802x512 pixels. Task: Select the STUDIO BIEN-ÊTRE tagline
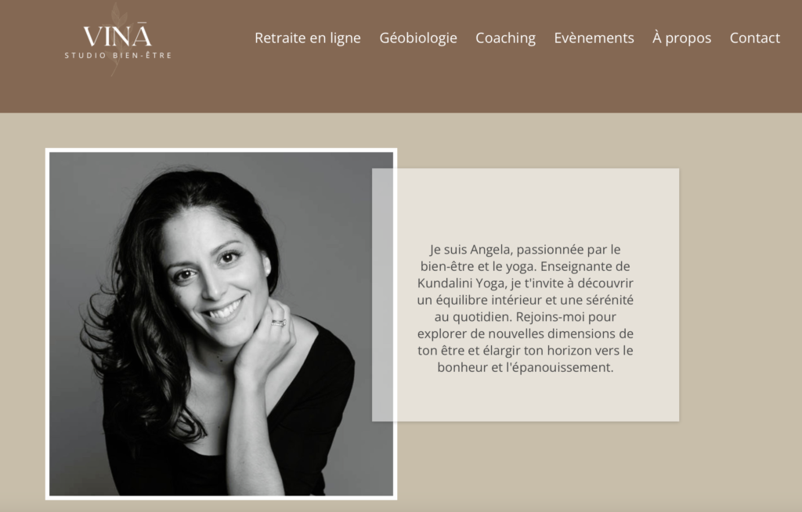(x=118, y=56)
